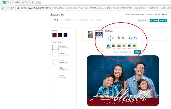Select the Tiny Prints Holiday Cards browser tab
This screenshot has height=109, width=171.
(18, 2)
